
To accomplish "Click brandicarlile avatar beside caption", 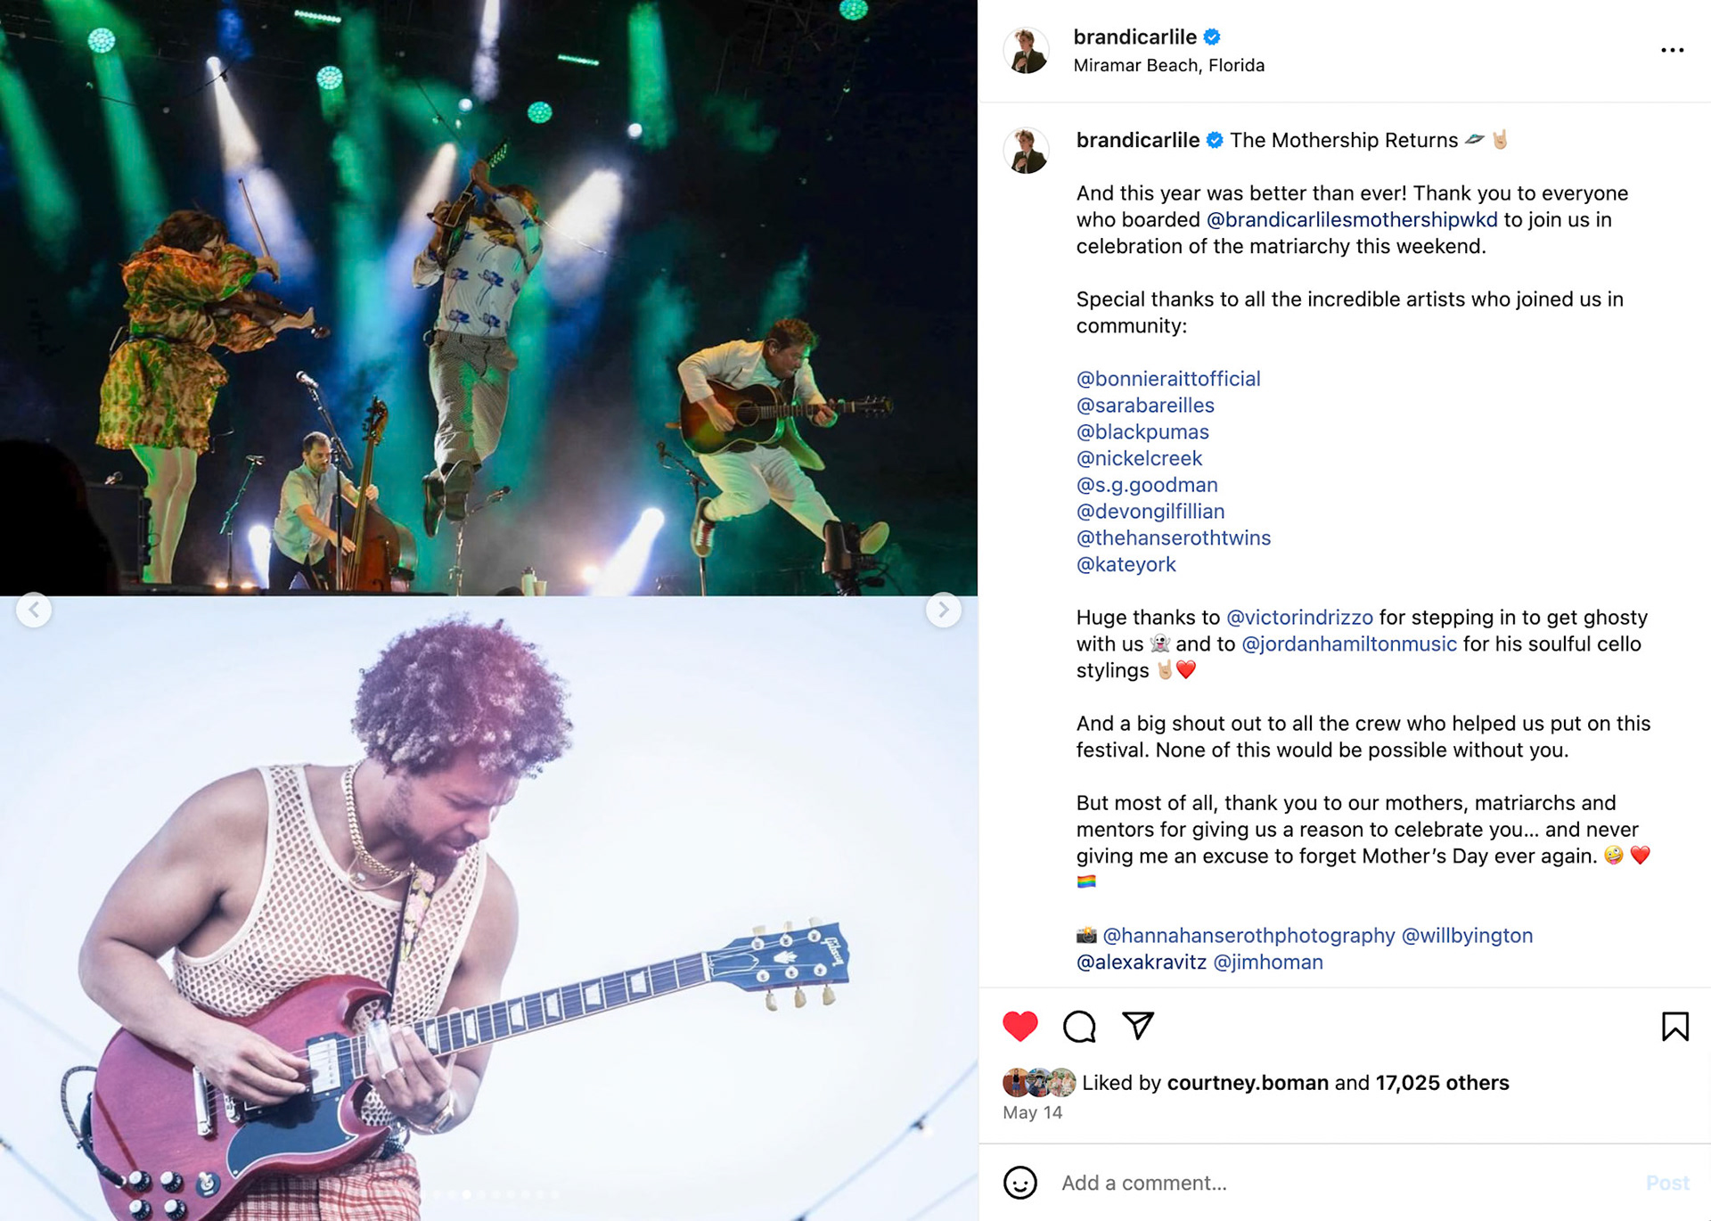I will [x=1026, y=150].
